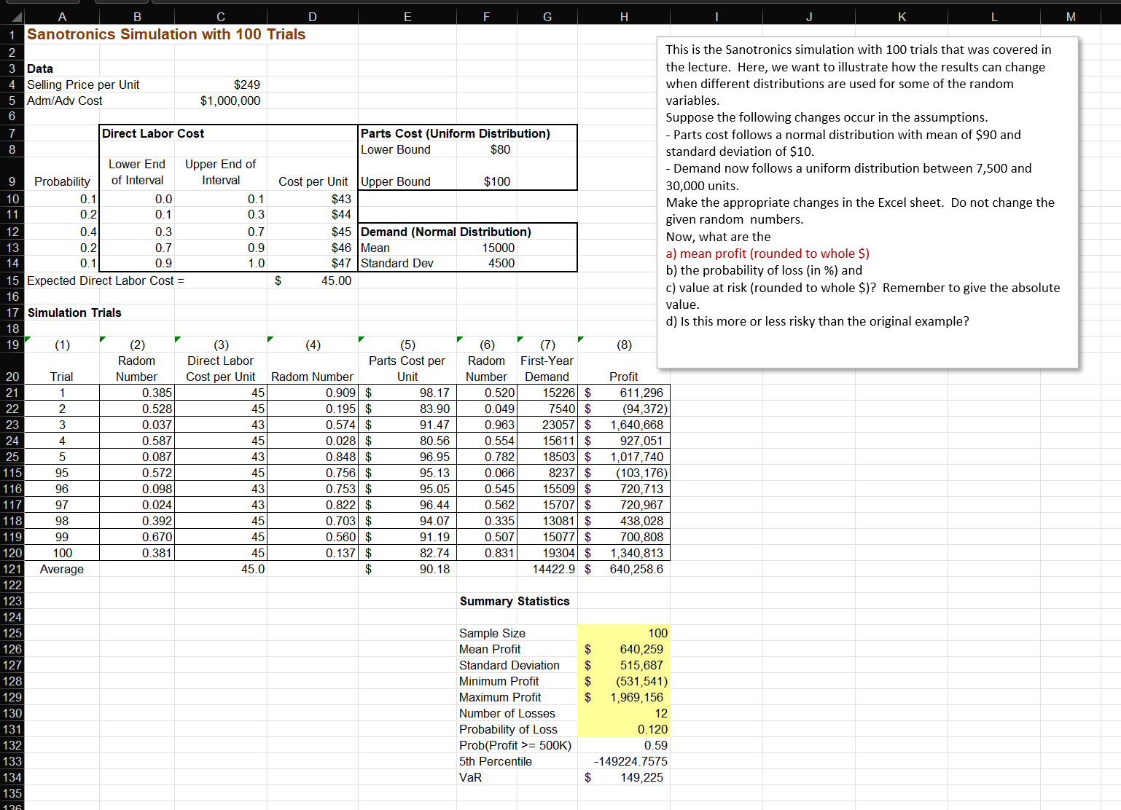Select the Adm/Adv Cost cell showing $1,000,000
This screenshot has width=1121, height=810.
click(221, 101)
